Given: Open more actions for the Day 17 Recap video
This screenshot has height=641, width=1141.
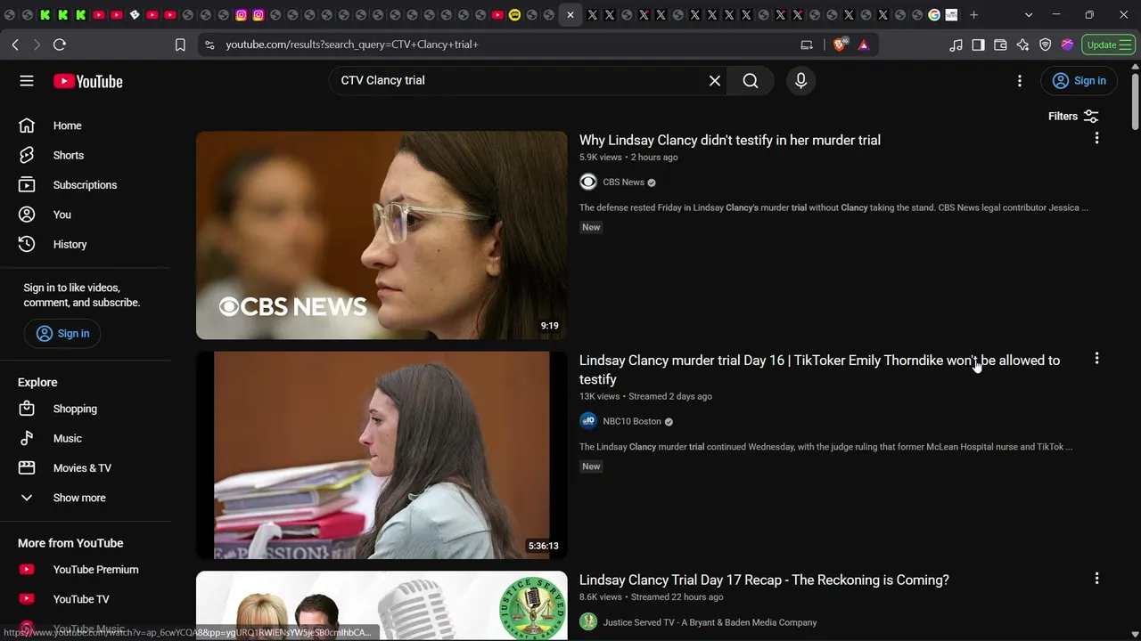Looking at the screenshot, I should (1096, 579).
